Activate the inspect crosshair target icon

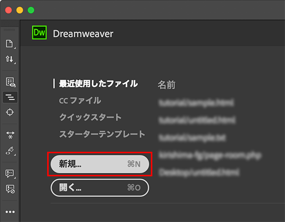tap(10, 112)
